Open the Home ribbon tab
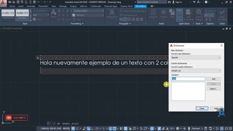Viewport: 233px width, 131px height. pos(12,6)
